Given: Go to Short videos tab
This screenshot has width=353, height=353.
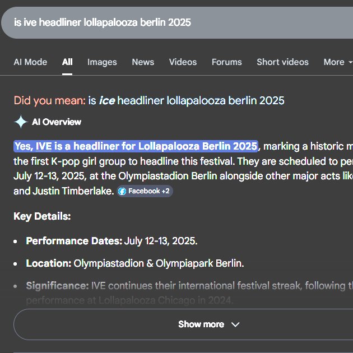Looking at the screenshot, I should tap(282, 62).
